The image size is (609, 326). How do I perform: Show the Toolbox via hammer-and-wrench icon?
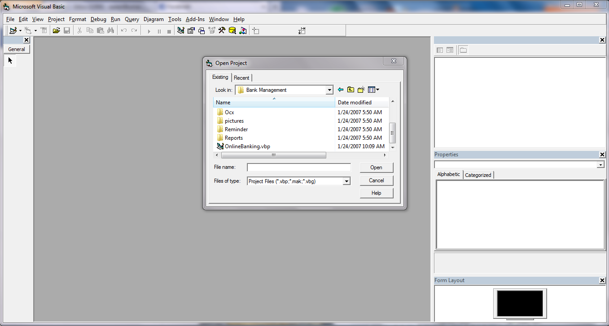pos(222,30)
